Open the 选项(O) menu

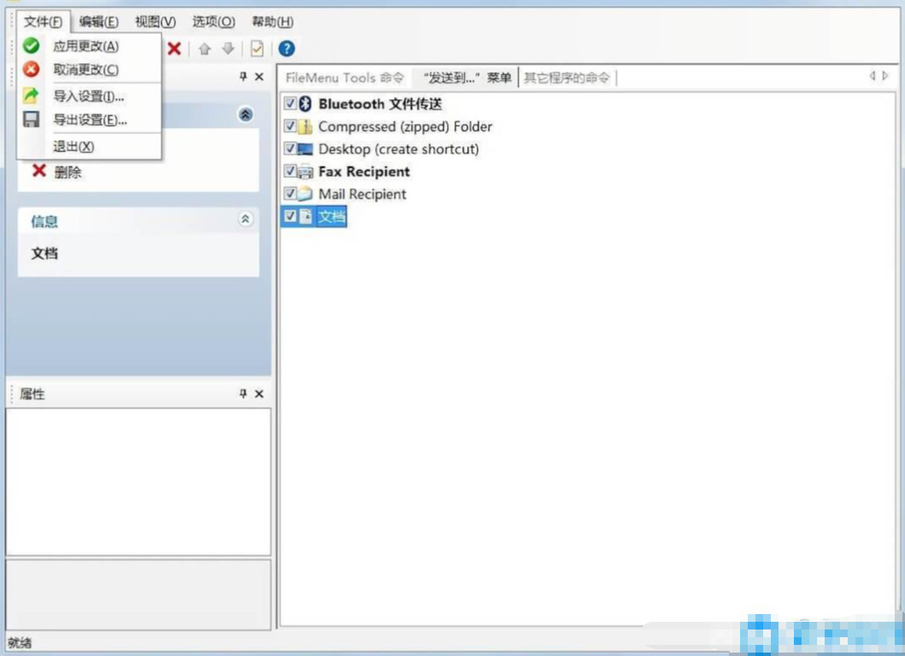(214, 22)
